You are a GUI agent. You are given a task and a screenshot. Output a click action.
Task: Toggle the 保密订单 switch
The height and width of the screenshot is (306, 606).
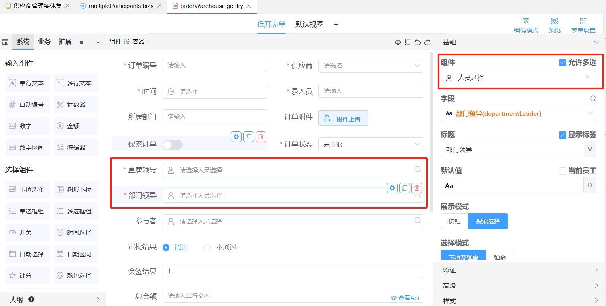coord(173,145)
